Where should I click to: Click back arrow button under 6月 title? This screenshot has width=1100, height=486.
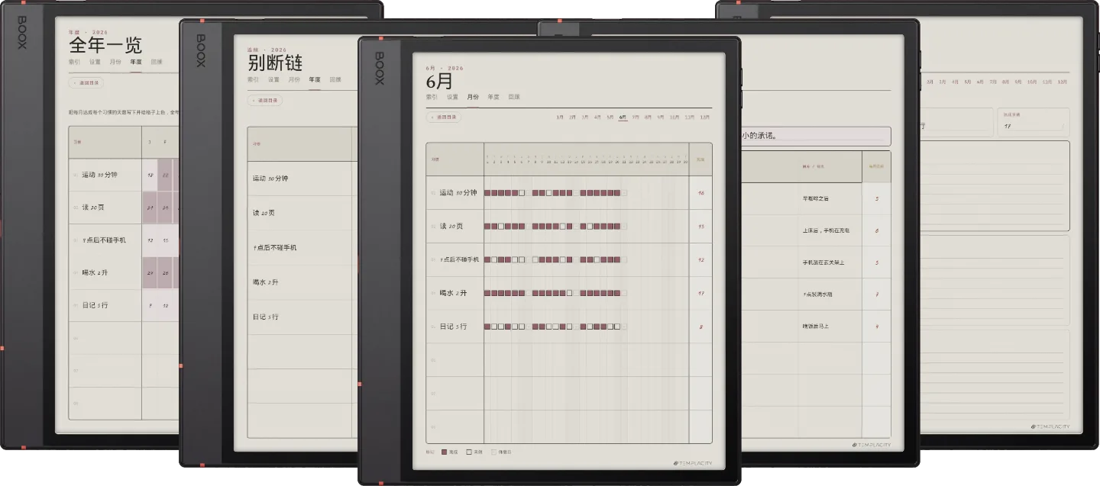tap(444, 117)
